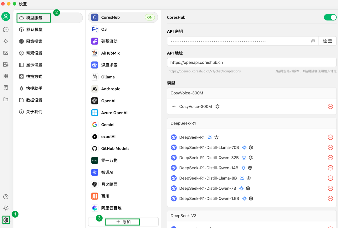Select the GitHub Models provider
This screenshot has width=338, height=228.
[x=123, y=148]
